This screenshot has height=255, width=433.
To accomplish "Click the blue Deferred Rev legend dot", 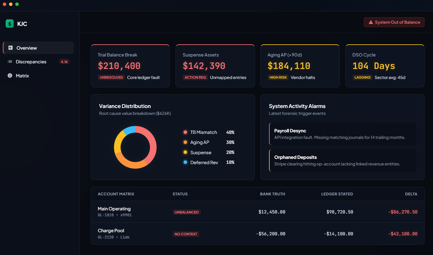I will click(185, 162).
